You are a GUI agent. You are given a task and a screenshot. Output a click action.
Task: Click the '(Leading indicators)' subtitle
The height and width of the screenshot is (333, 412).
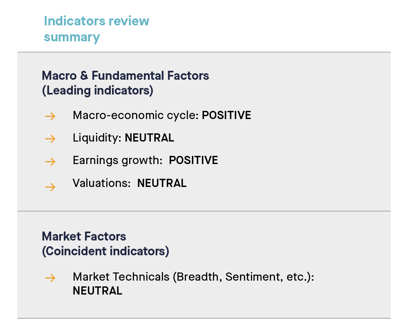98,90
